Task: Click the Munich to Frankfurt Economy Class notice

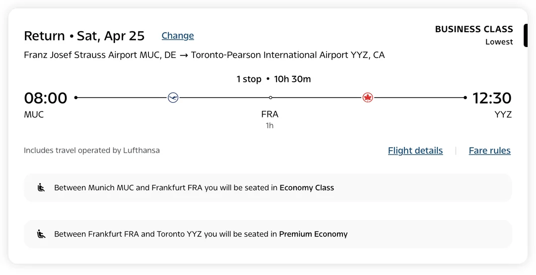Action: coord(194,188)
